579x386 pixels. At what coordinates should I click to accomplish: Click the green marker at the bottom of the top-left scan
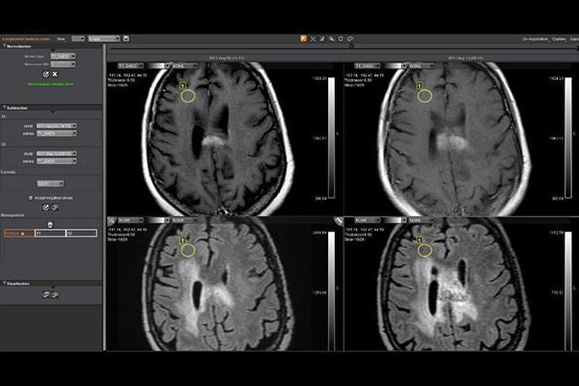[x=220, y=210]
